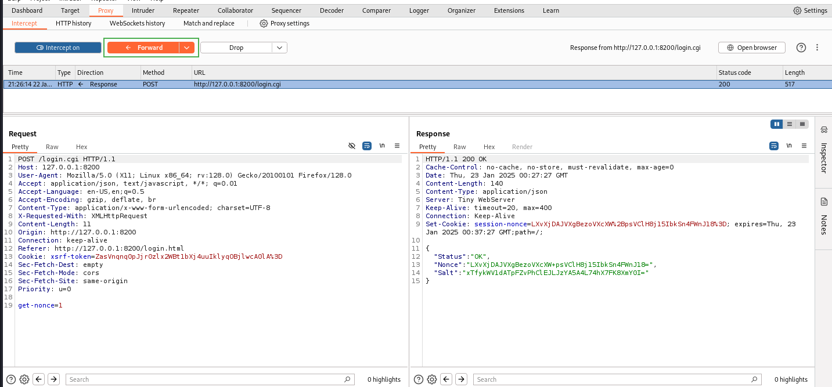Open the Organizer tab
This screenshot has width=832, height=387.
tap(462, 10)
